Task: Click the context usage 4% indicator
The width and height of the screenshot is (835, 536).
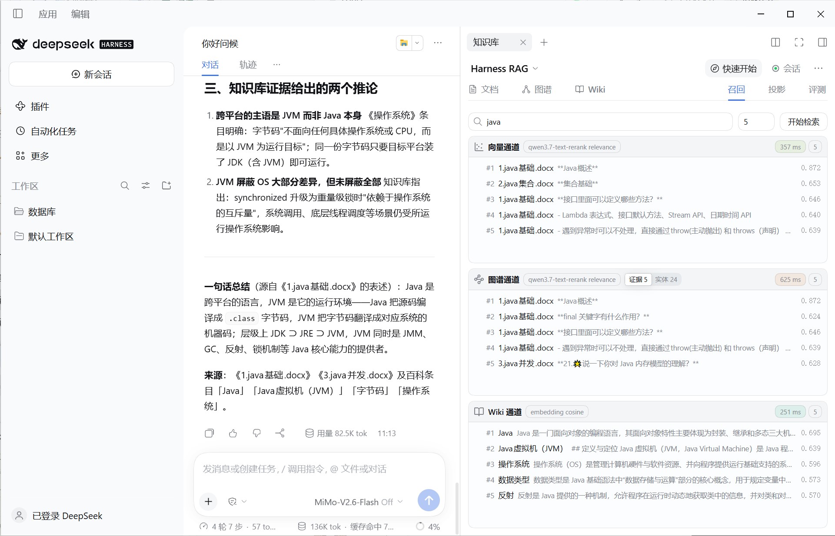Action: coord(428,526)
